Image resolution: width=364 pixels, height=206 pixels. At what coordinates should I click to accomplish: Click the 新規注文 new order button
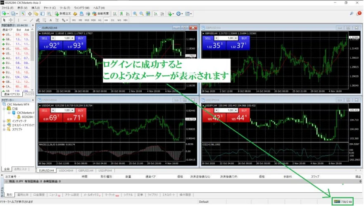coord(63,14)
